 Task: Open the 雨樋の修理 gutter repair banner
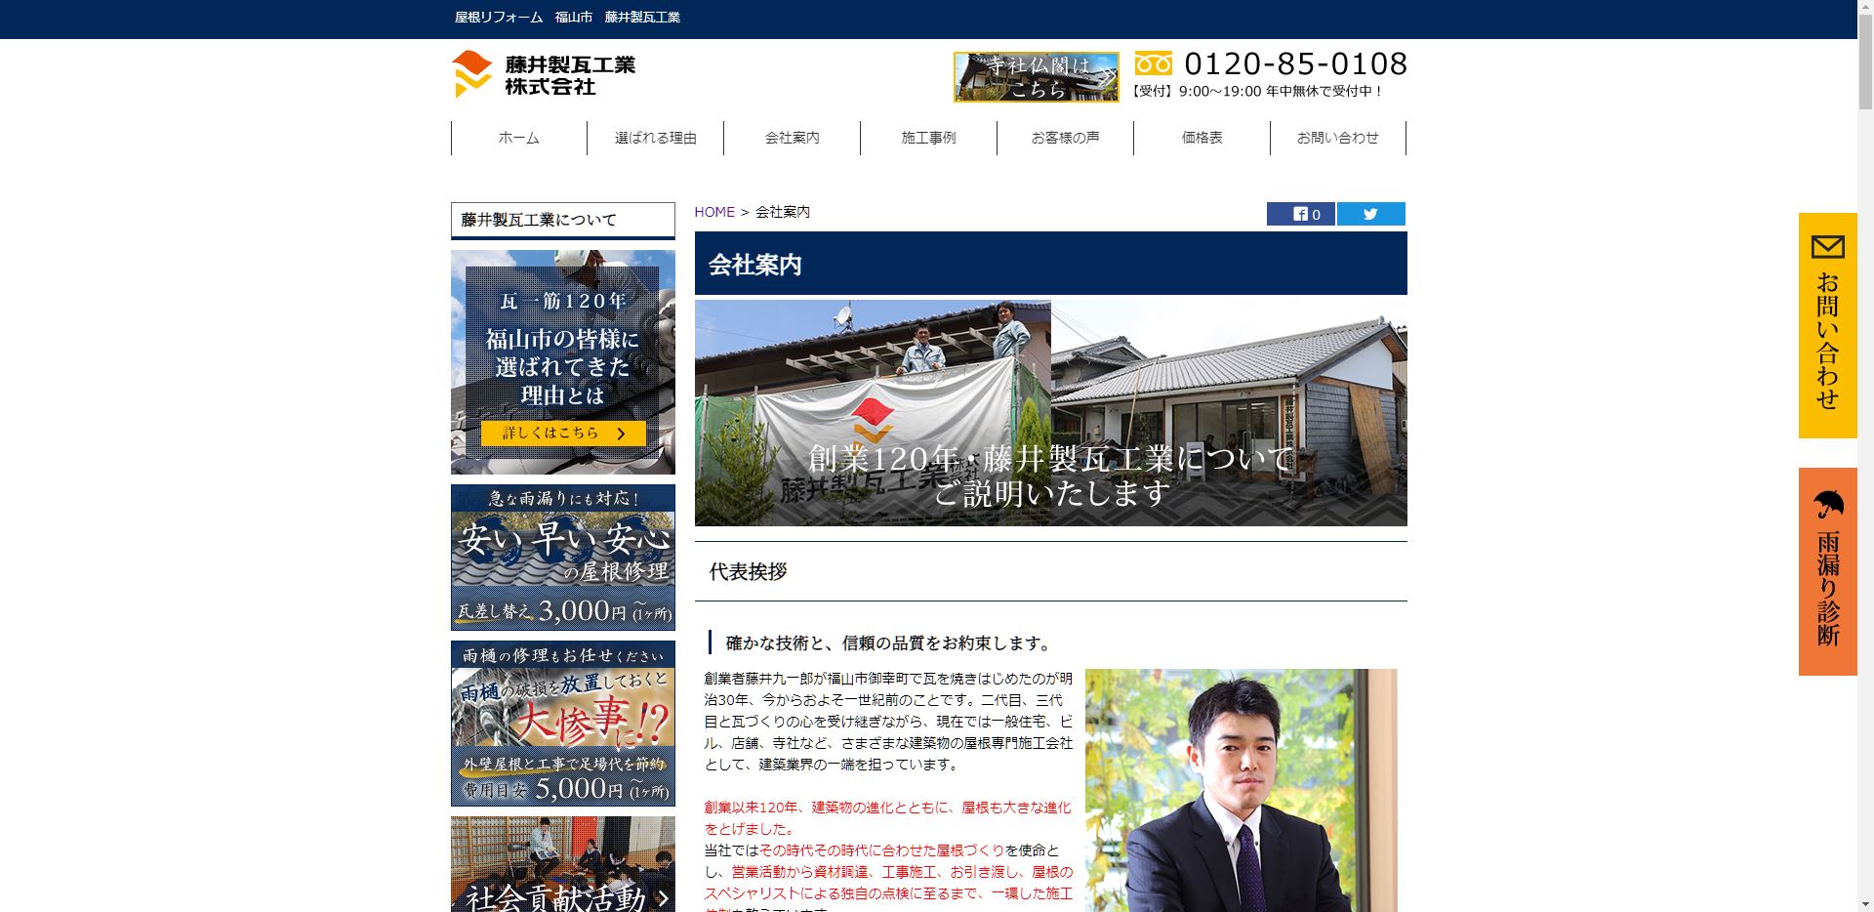[562, 724]
